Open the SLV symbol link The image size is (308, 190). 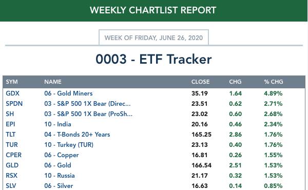coord(11,186)
